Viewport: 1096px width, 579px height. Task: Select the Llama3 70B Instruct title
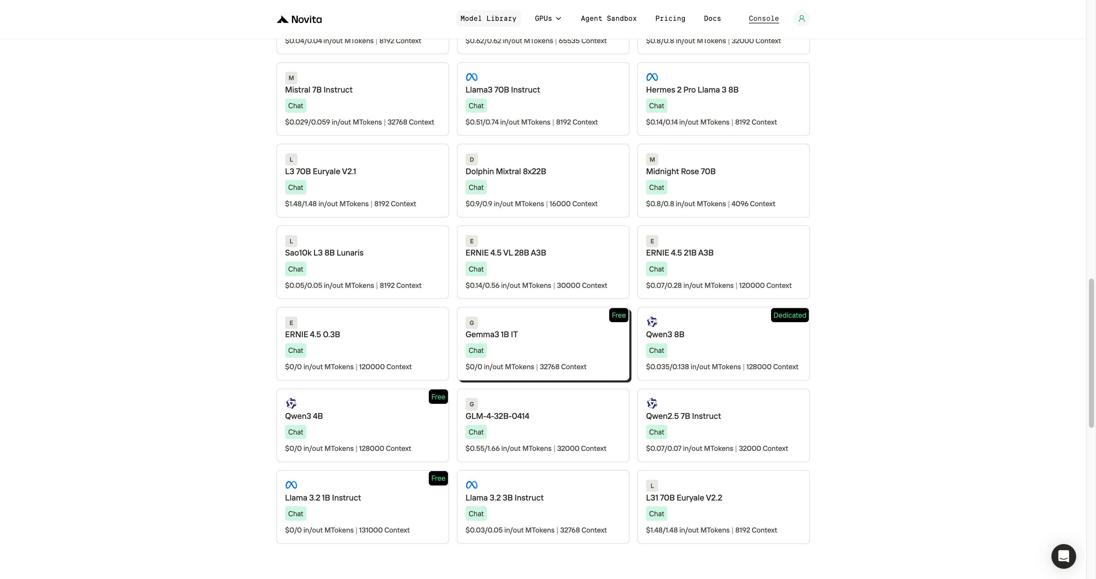502,90
